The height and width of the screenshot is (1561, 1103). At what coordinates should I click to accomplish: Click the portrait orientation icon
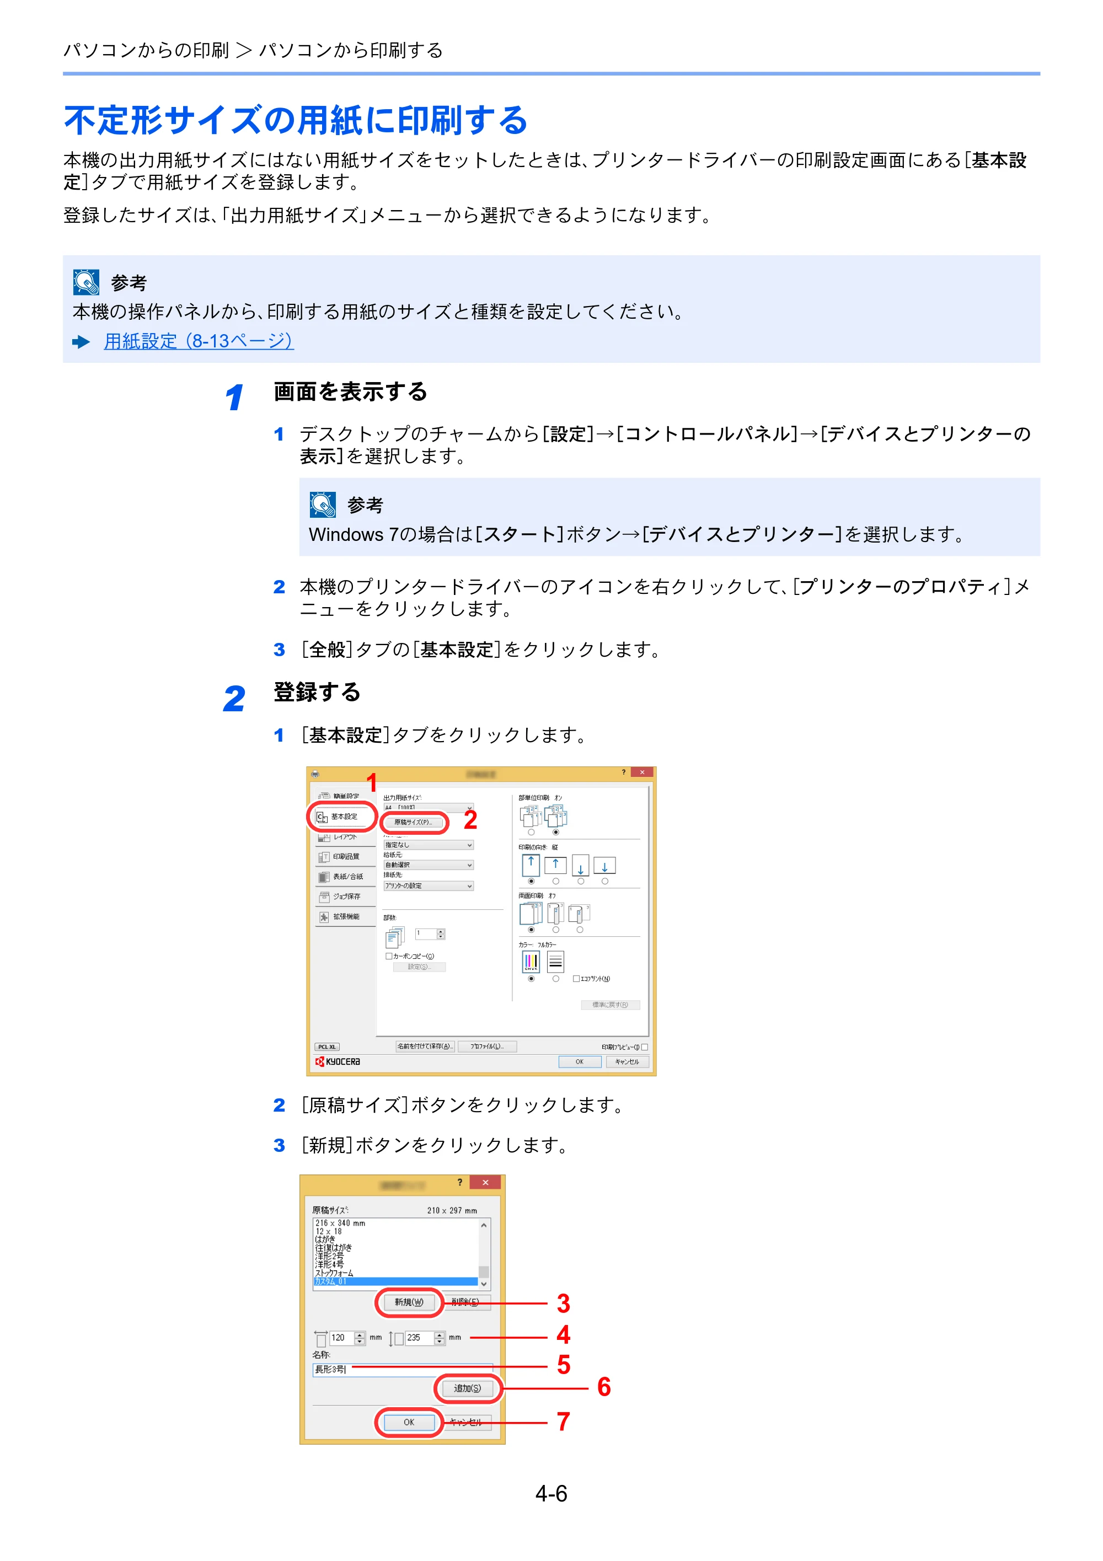(x=531, y=866)
